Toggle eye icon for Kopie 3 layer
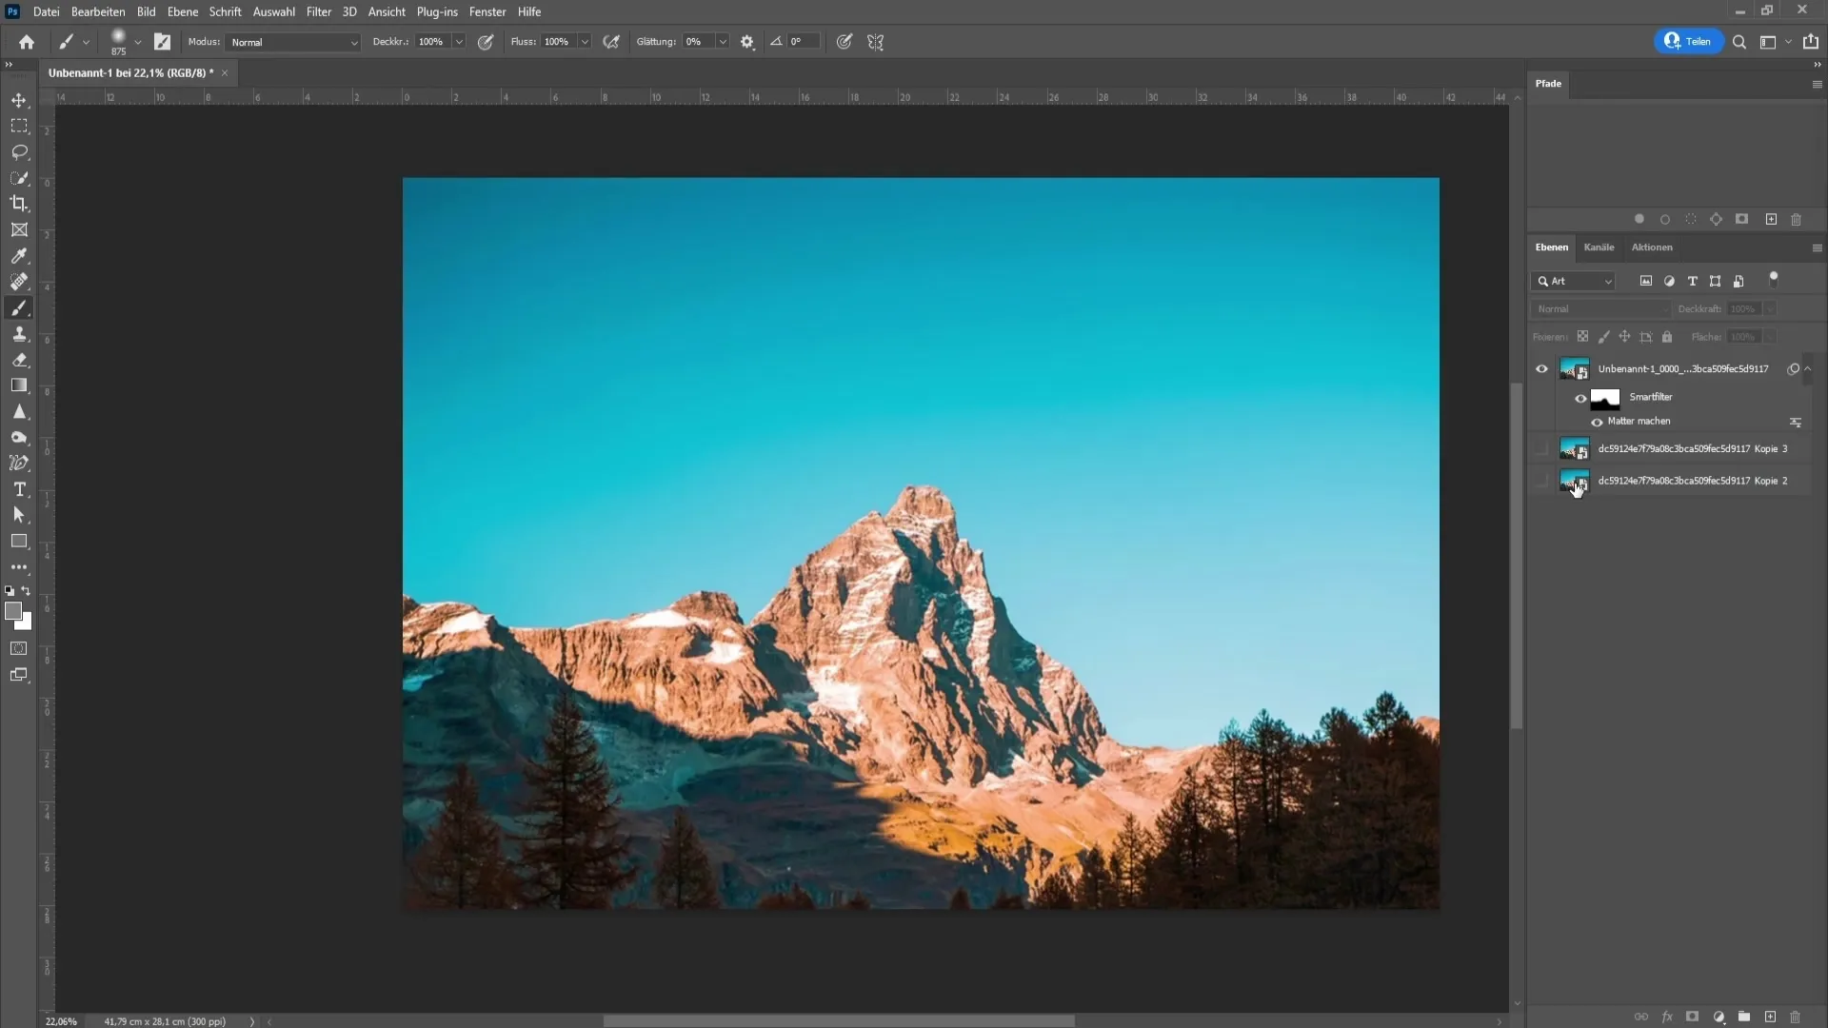1828x1028 pixels. point(1541,448)
